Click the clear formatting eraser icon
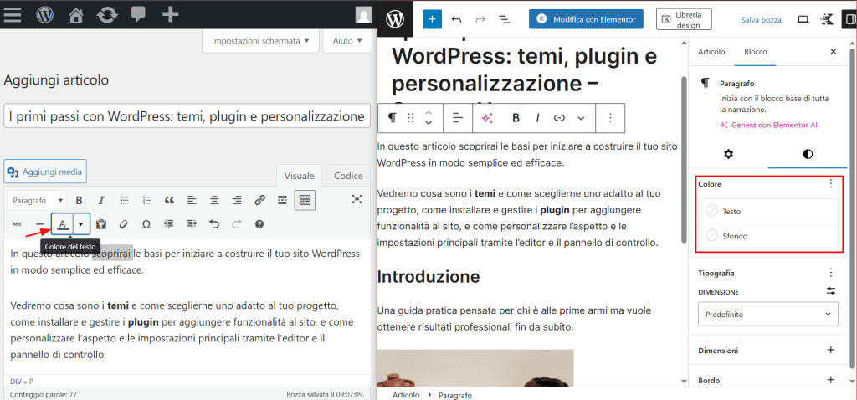 [x=124, y=224]
